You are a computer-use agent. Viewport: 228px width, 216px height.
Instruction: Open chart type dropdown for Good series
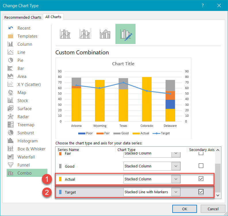[x=176, y=166]
